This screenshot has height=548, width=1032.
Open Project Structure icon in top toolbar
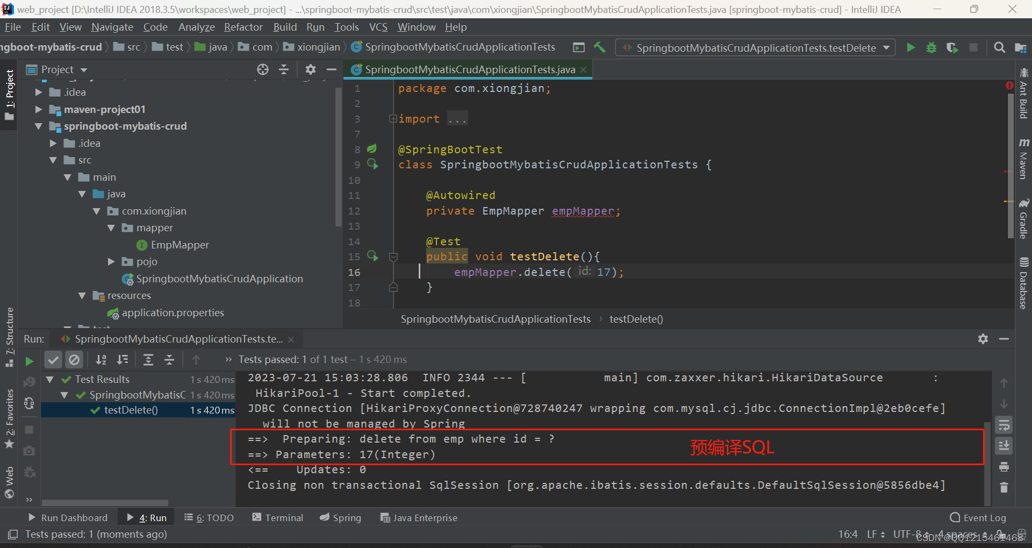pyautogui.click(x=1020, y=47)
